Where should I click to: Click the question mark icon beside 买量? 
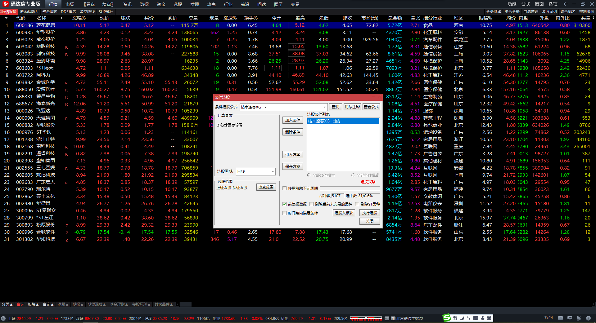pyautogui.click(x=594, y=18)
